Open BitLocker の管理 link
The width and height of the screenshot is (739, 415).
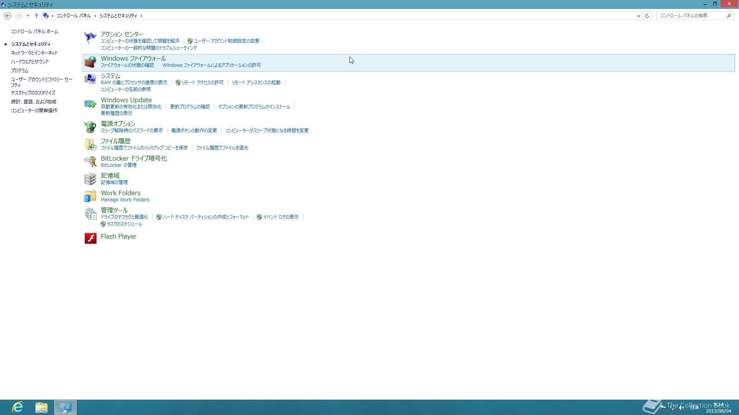pos(119,165)
